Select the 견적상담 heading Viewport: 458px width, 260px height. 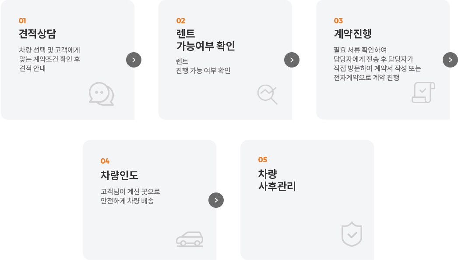(x=37, y=34)
